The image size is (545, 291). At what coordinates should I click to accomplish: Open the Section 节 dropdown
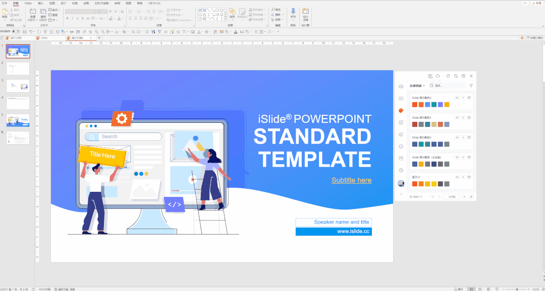53,20
